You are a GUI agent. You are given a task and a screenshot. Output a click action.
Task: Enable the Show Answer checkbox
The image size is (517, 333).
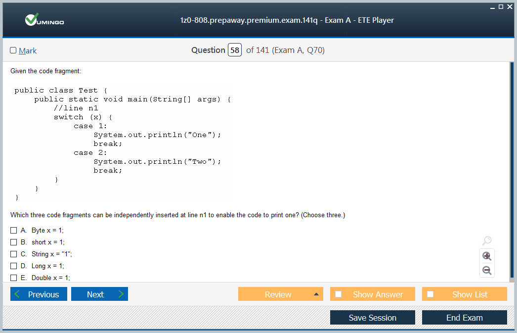[339, 294]
